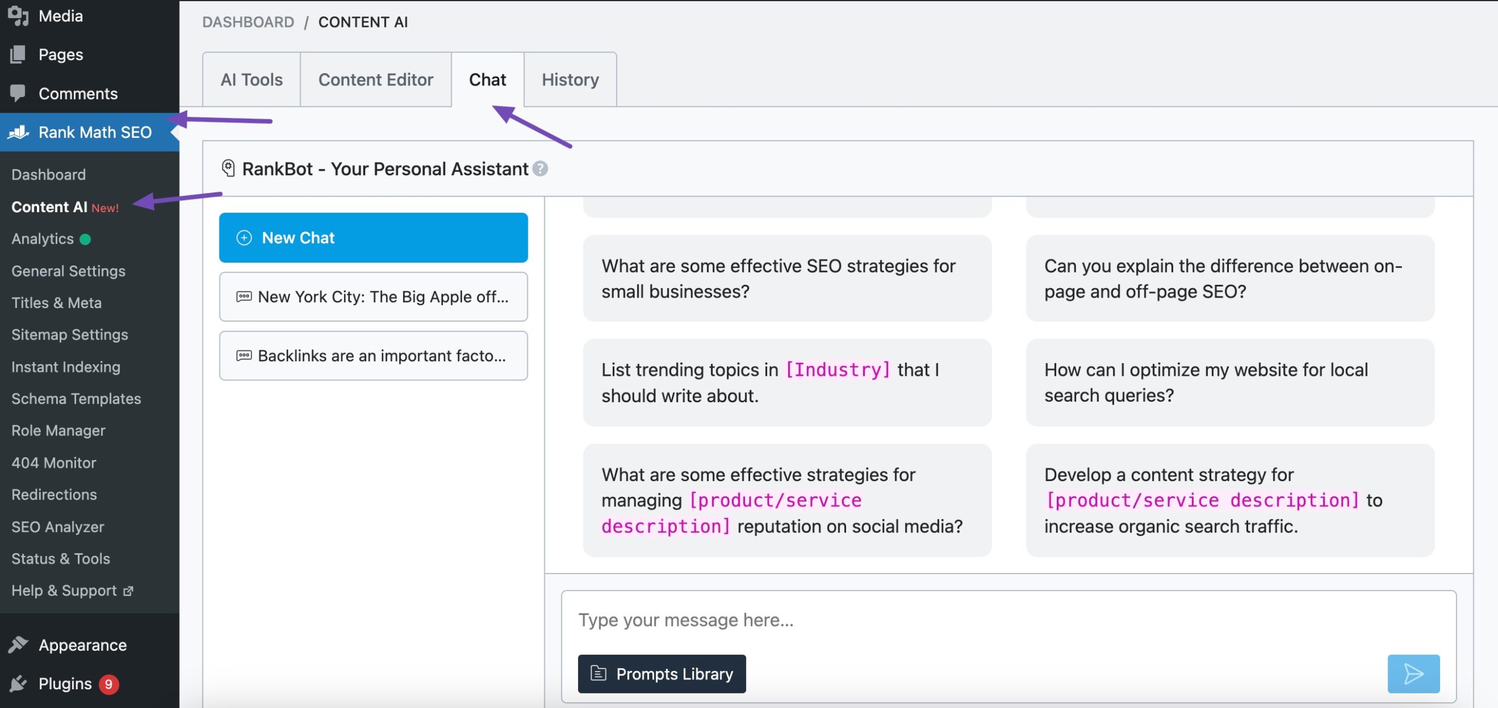Click the Rank Math SEO logo icon
This screenshot has height=708, width=1498.
[19, 132]
